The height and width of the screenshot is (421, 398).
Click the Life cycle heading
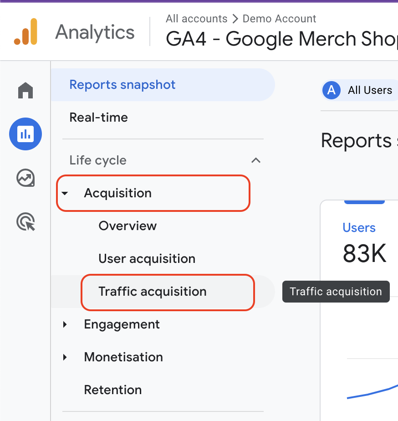point(98,160)
